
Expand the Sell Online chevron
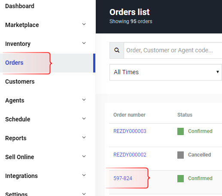click(x=84, y=157)
